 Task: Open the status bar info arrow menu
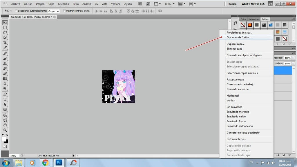pyautogui.click(x=74, y=155)
